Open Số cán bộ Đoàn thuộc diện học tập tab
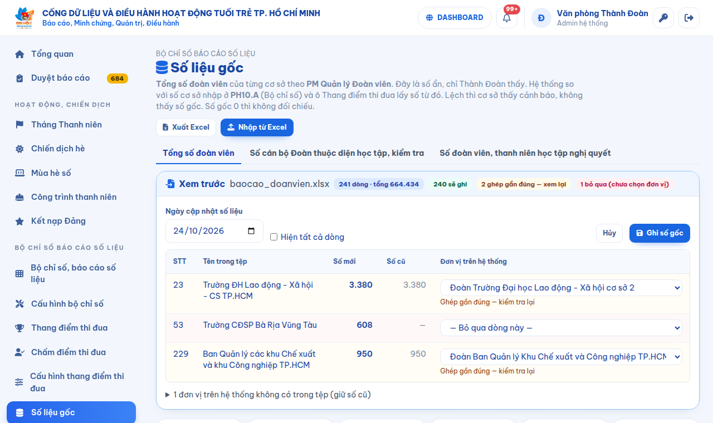 336,153
